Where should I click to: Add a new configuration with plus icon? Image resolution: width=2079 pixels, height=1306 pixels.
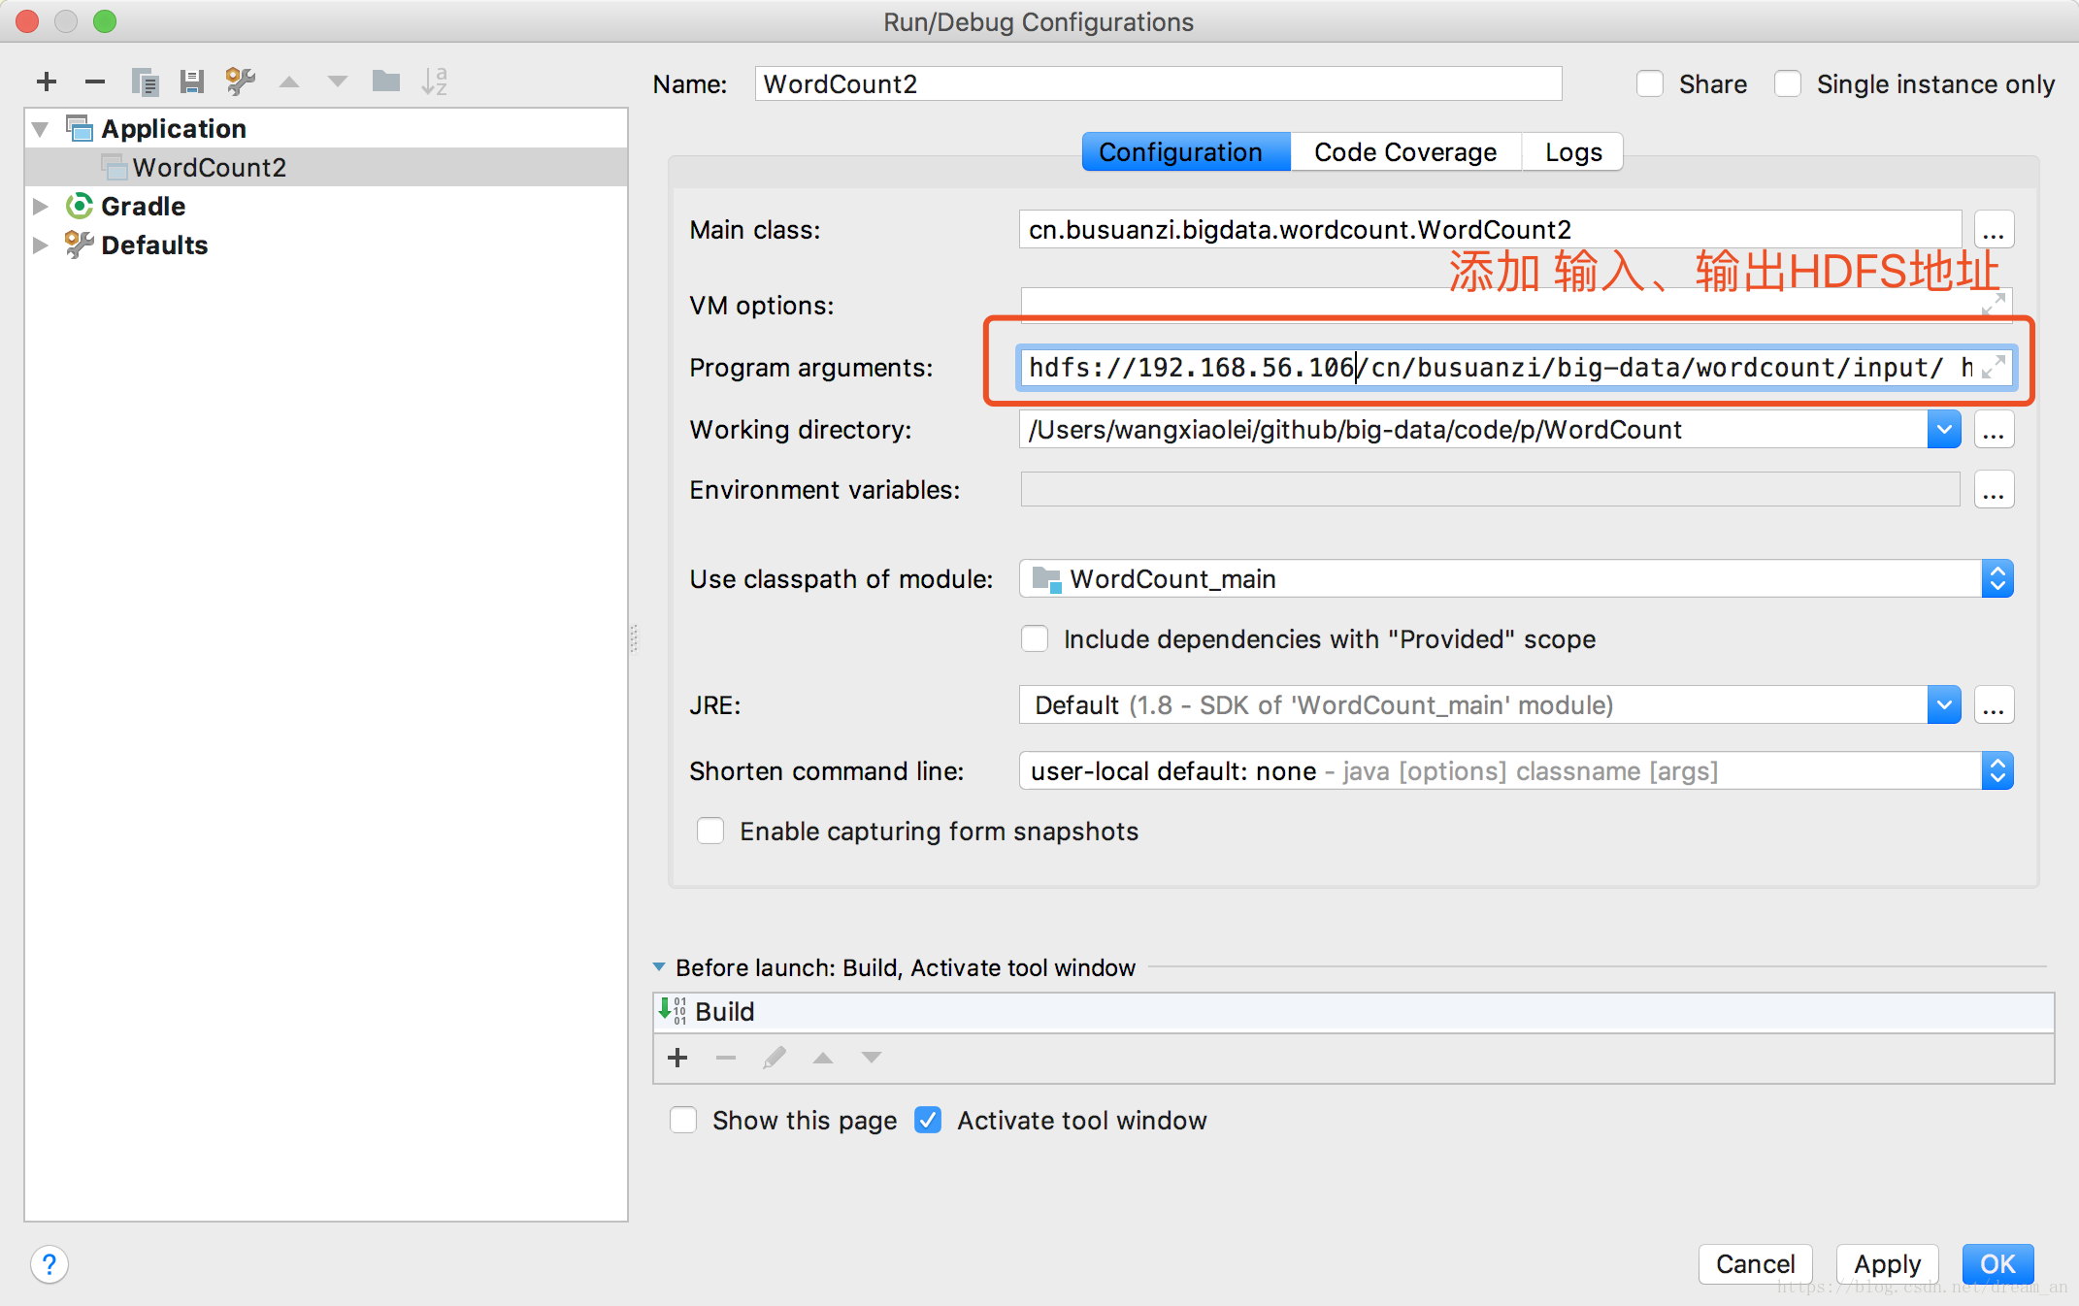(46, 82)
